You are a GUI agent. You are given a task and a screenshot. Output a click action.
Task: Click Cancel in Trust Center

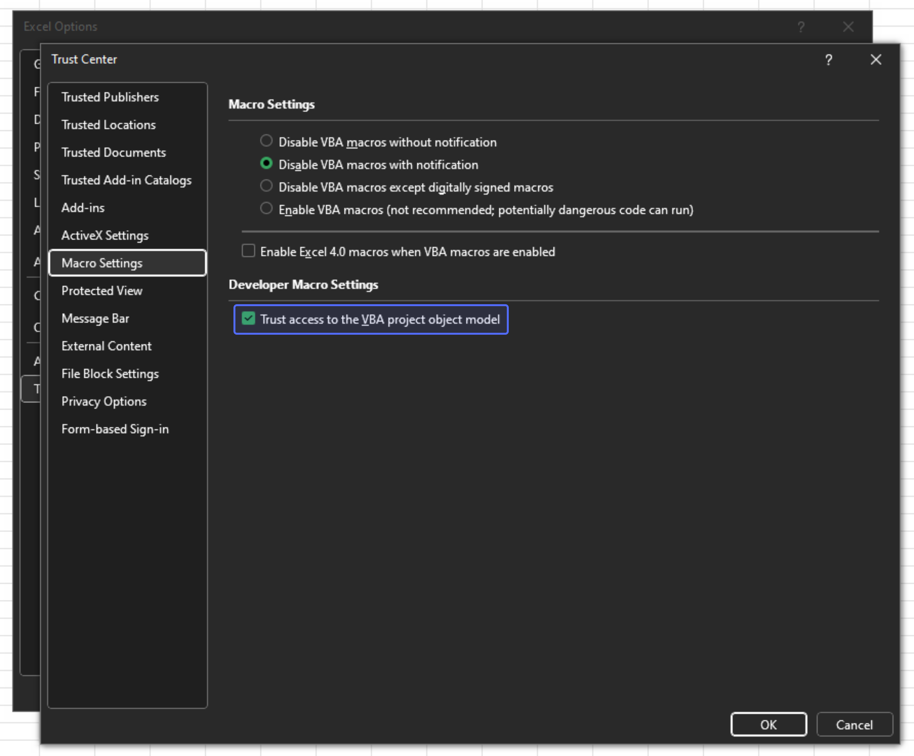tap(854, 725)
